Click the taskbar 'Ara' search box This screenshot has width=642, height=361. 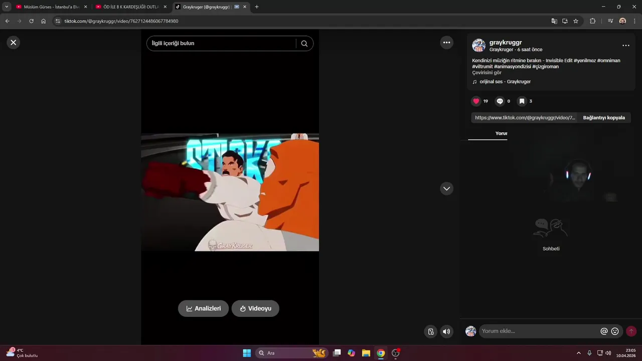292,353
